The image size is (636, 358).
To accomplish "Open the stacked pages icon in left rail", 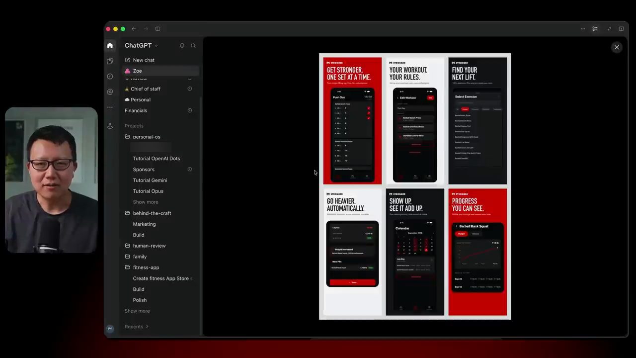I will [110, 61].
